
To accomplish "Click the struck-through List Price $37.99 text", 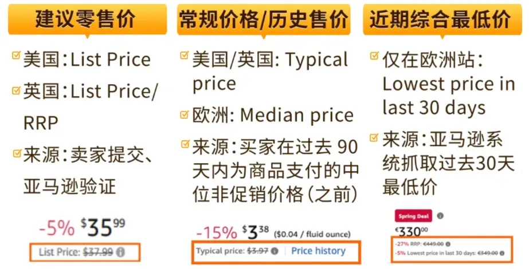I will [x=76, y=252].
